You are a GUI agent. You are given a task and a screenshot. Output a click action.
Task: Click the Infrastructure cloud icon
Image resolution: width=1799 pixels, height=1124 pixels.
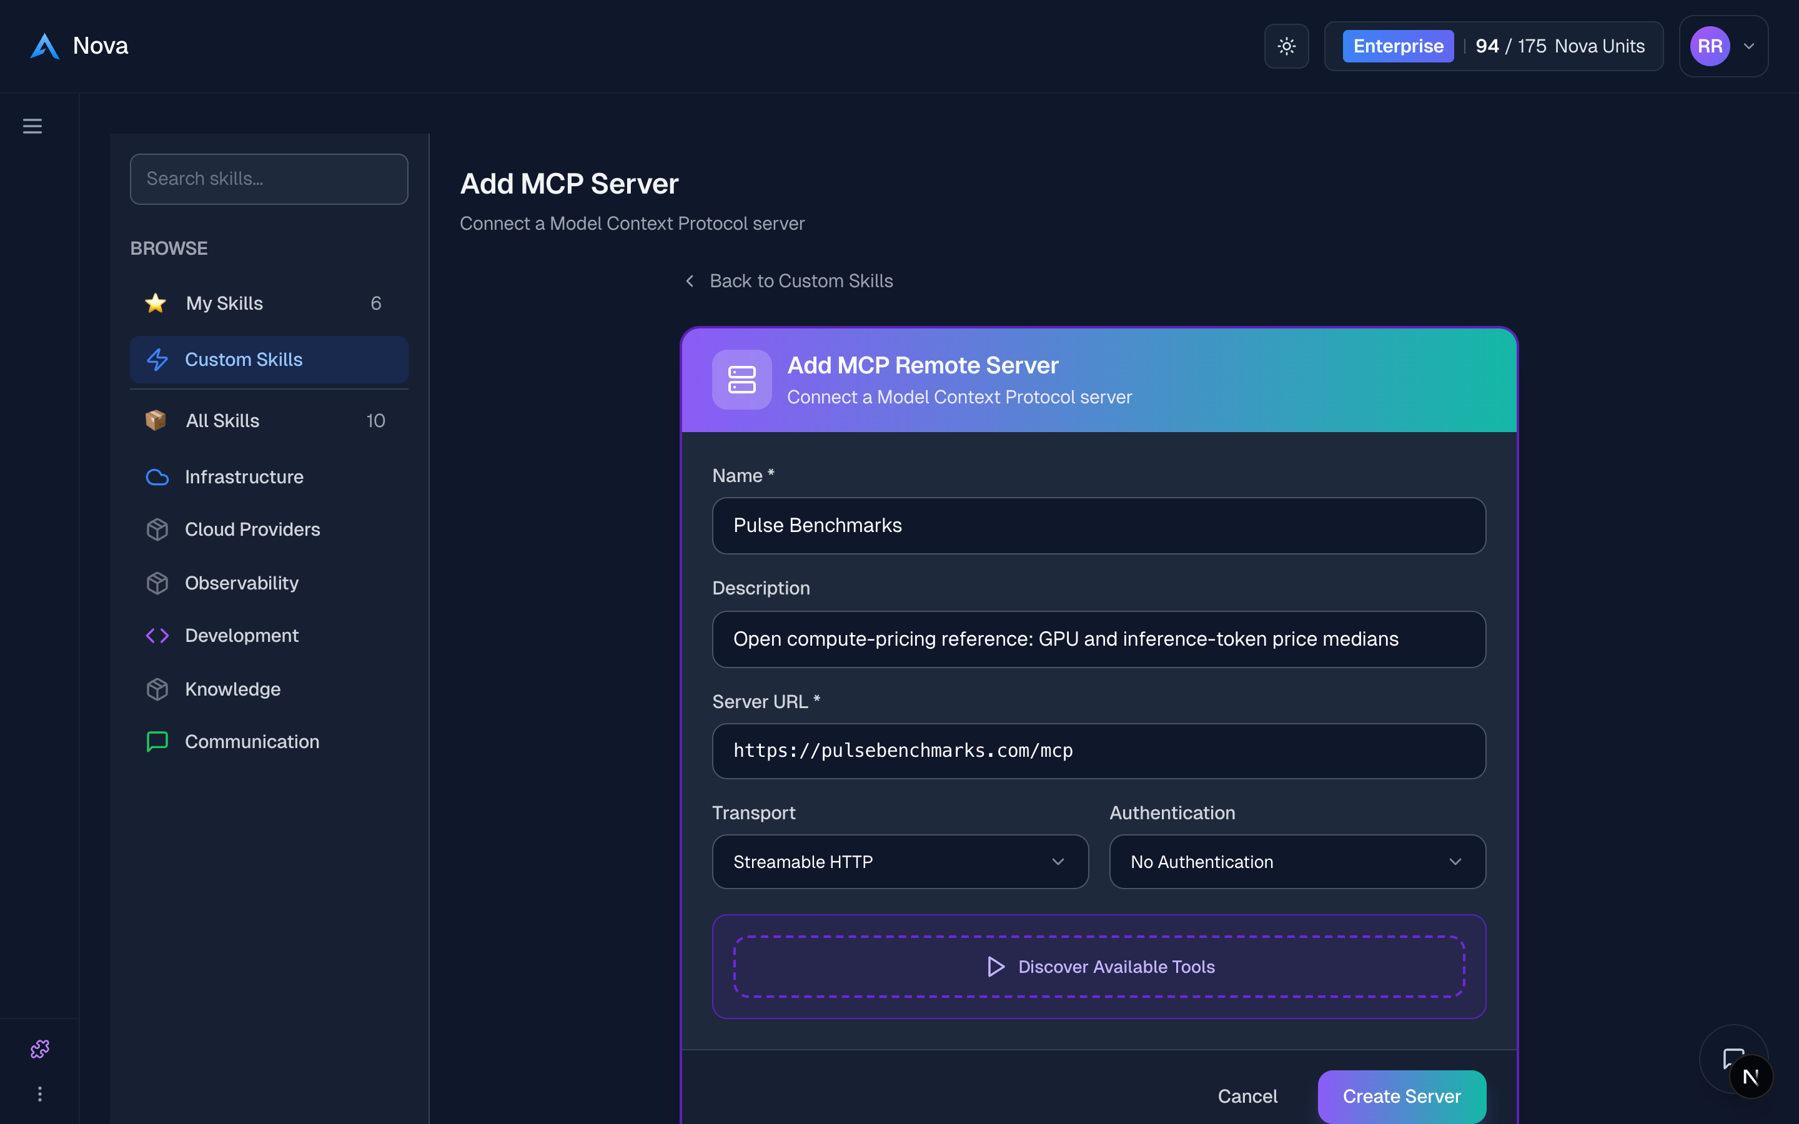[x=157, y=477]
